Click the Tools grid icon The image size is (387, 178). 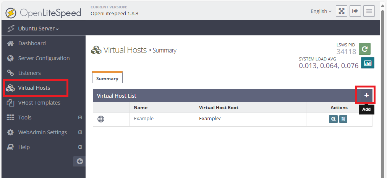(10, 118)
